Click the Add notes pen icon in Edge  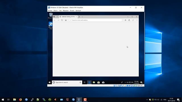tap(129, 20)
